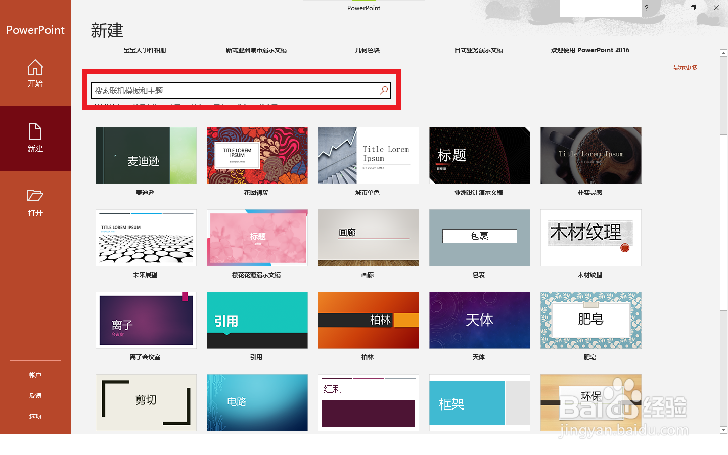Click the 离子会议室 caption text
The height and width of the screenshot is (455, 728).
click(145, 357)
